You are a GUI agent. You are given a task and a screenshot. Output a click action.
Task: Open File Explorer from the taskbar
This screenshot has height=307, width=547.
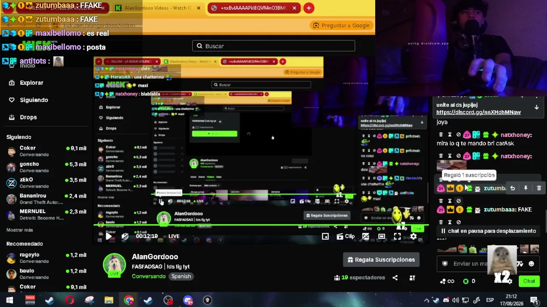pyautogui.click(x=109, y=300)
